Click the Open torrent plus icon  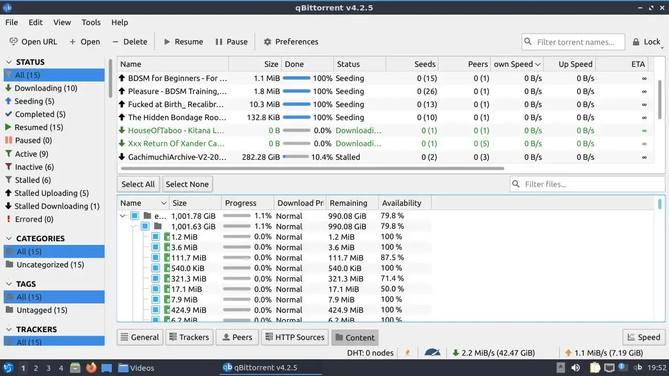tap(73, 42)
